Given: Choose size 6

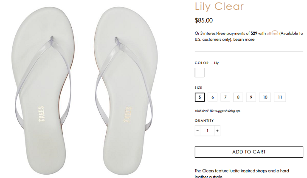Looking at the screenshot, I should coord(212,97).
